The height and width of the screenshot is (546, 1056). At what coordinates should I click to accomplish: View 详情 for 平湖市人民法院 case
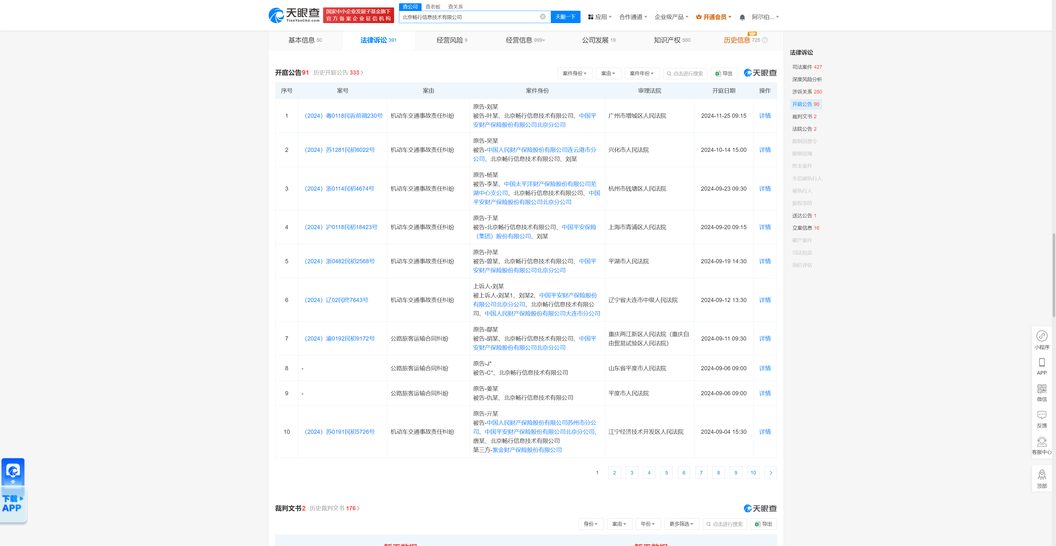tap(765, 261)
